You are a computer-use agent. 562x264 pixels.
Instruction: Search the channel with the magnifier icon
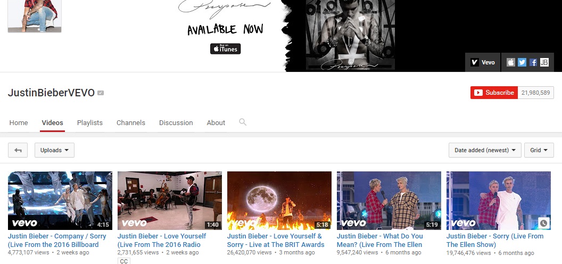point(243,122)
